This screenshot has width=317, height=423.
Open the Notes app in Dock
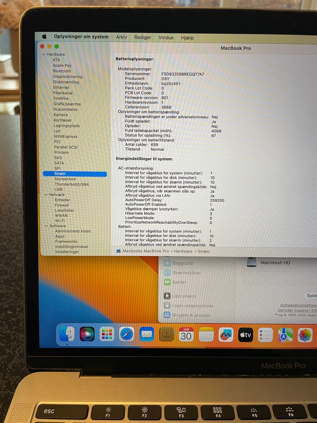point(206,335)
